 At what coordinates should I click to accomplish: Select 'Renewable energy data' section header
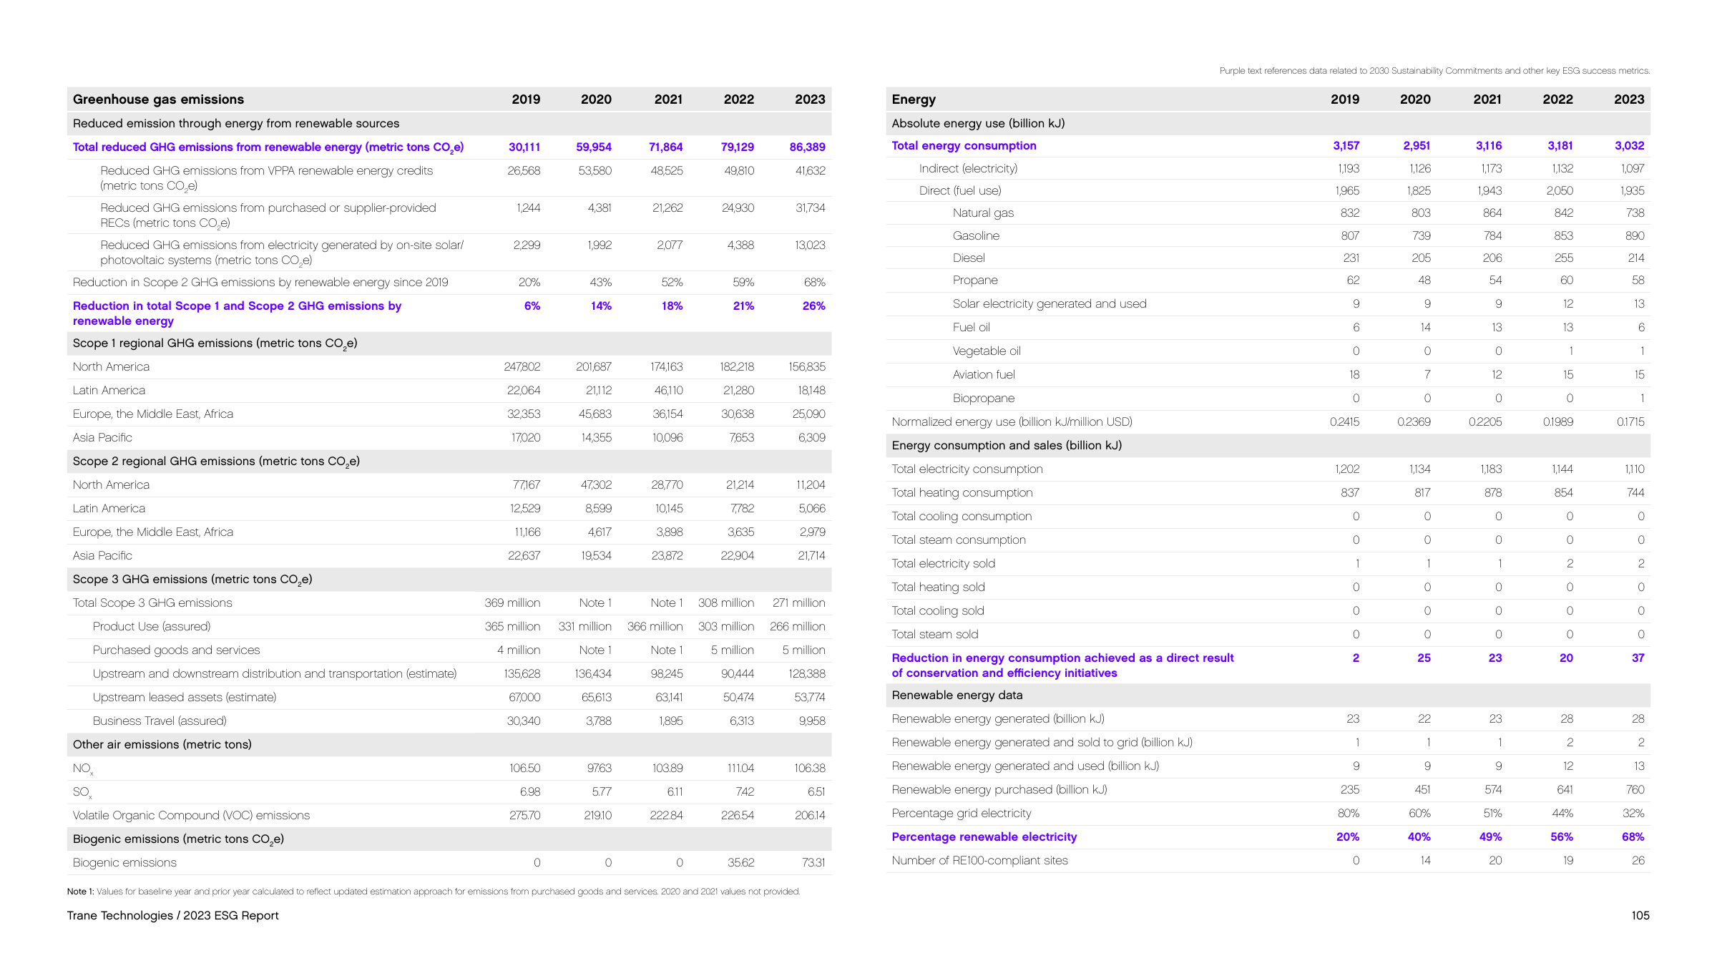957,695
